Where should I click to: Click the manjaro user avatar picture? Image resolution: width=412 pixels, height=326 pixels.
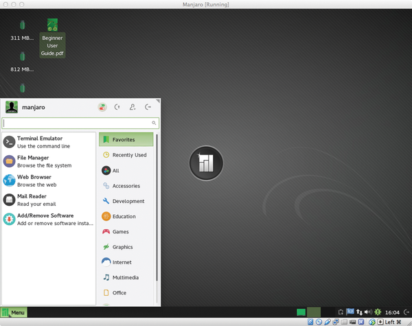[12, 107]
